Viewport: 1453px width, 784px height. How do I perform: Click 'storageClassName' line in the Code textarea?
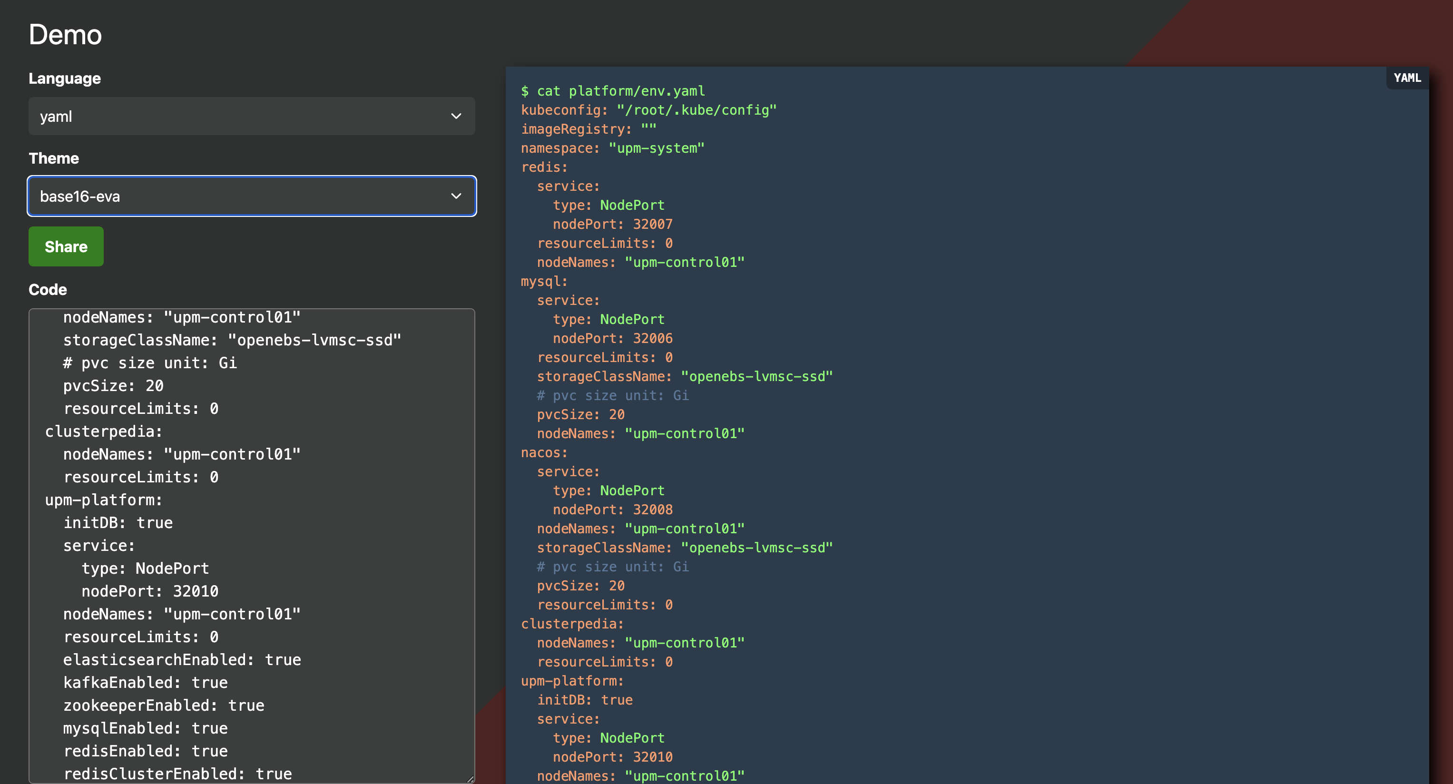232,340
